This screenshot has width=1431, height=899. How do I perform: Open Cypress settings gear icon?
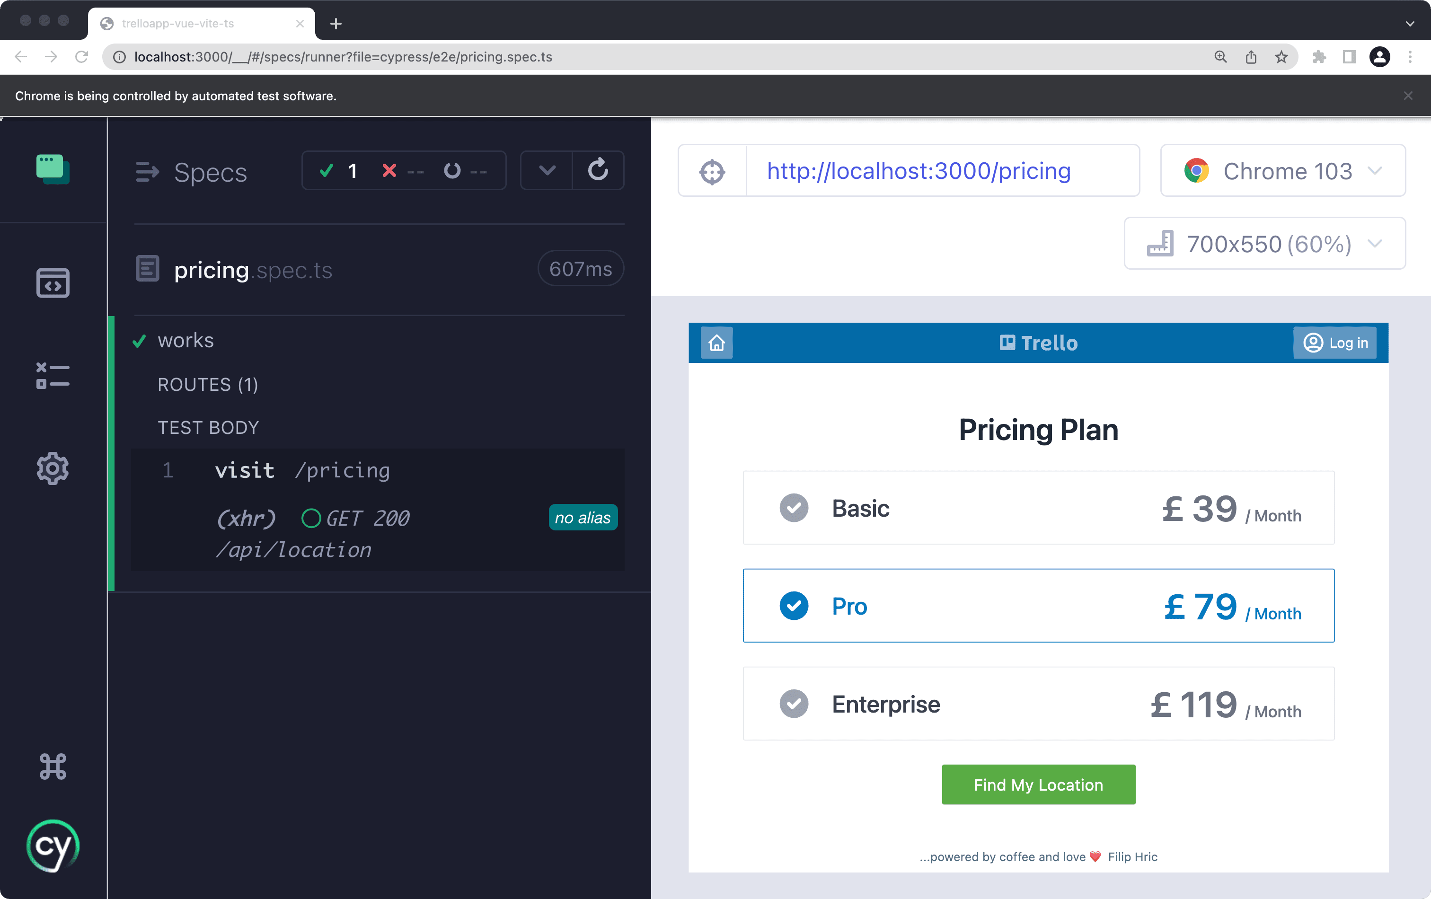[53, 469]
